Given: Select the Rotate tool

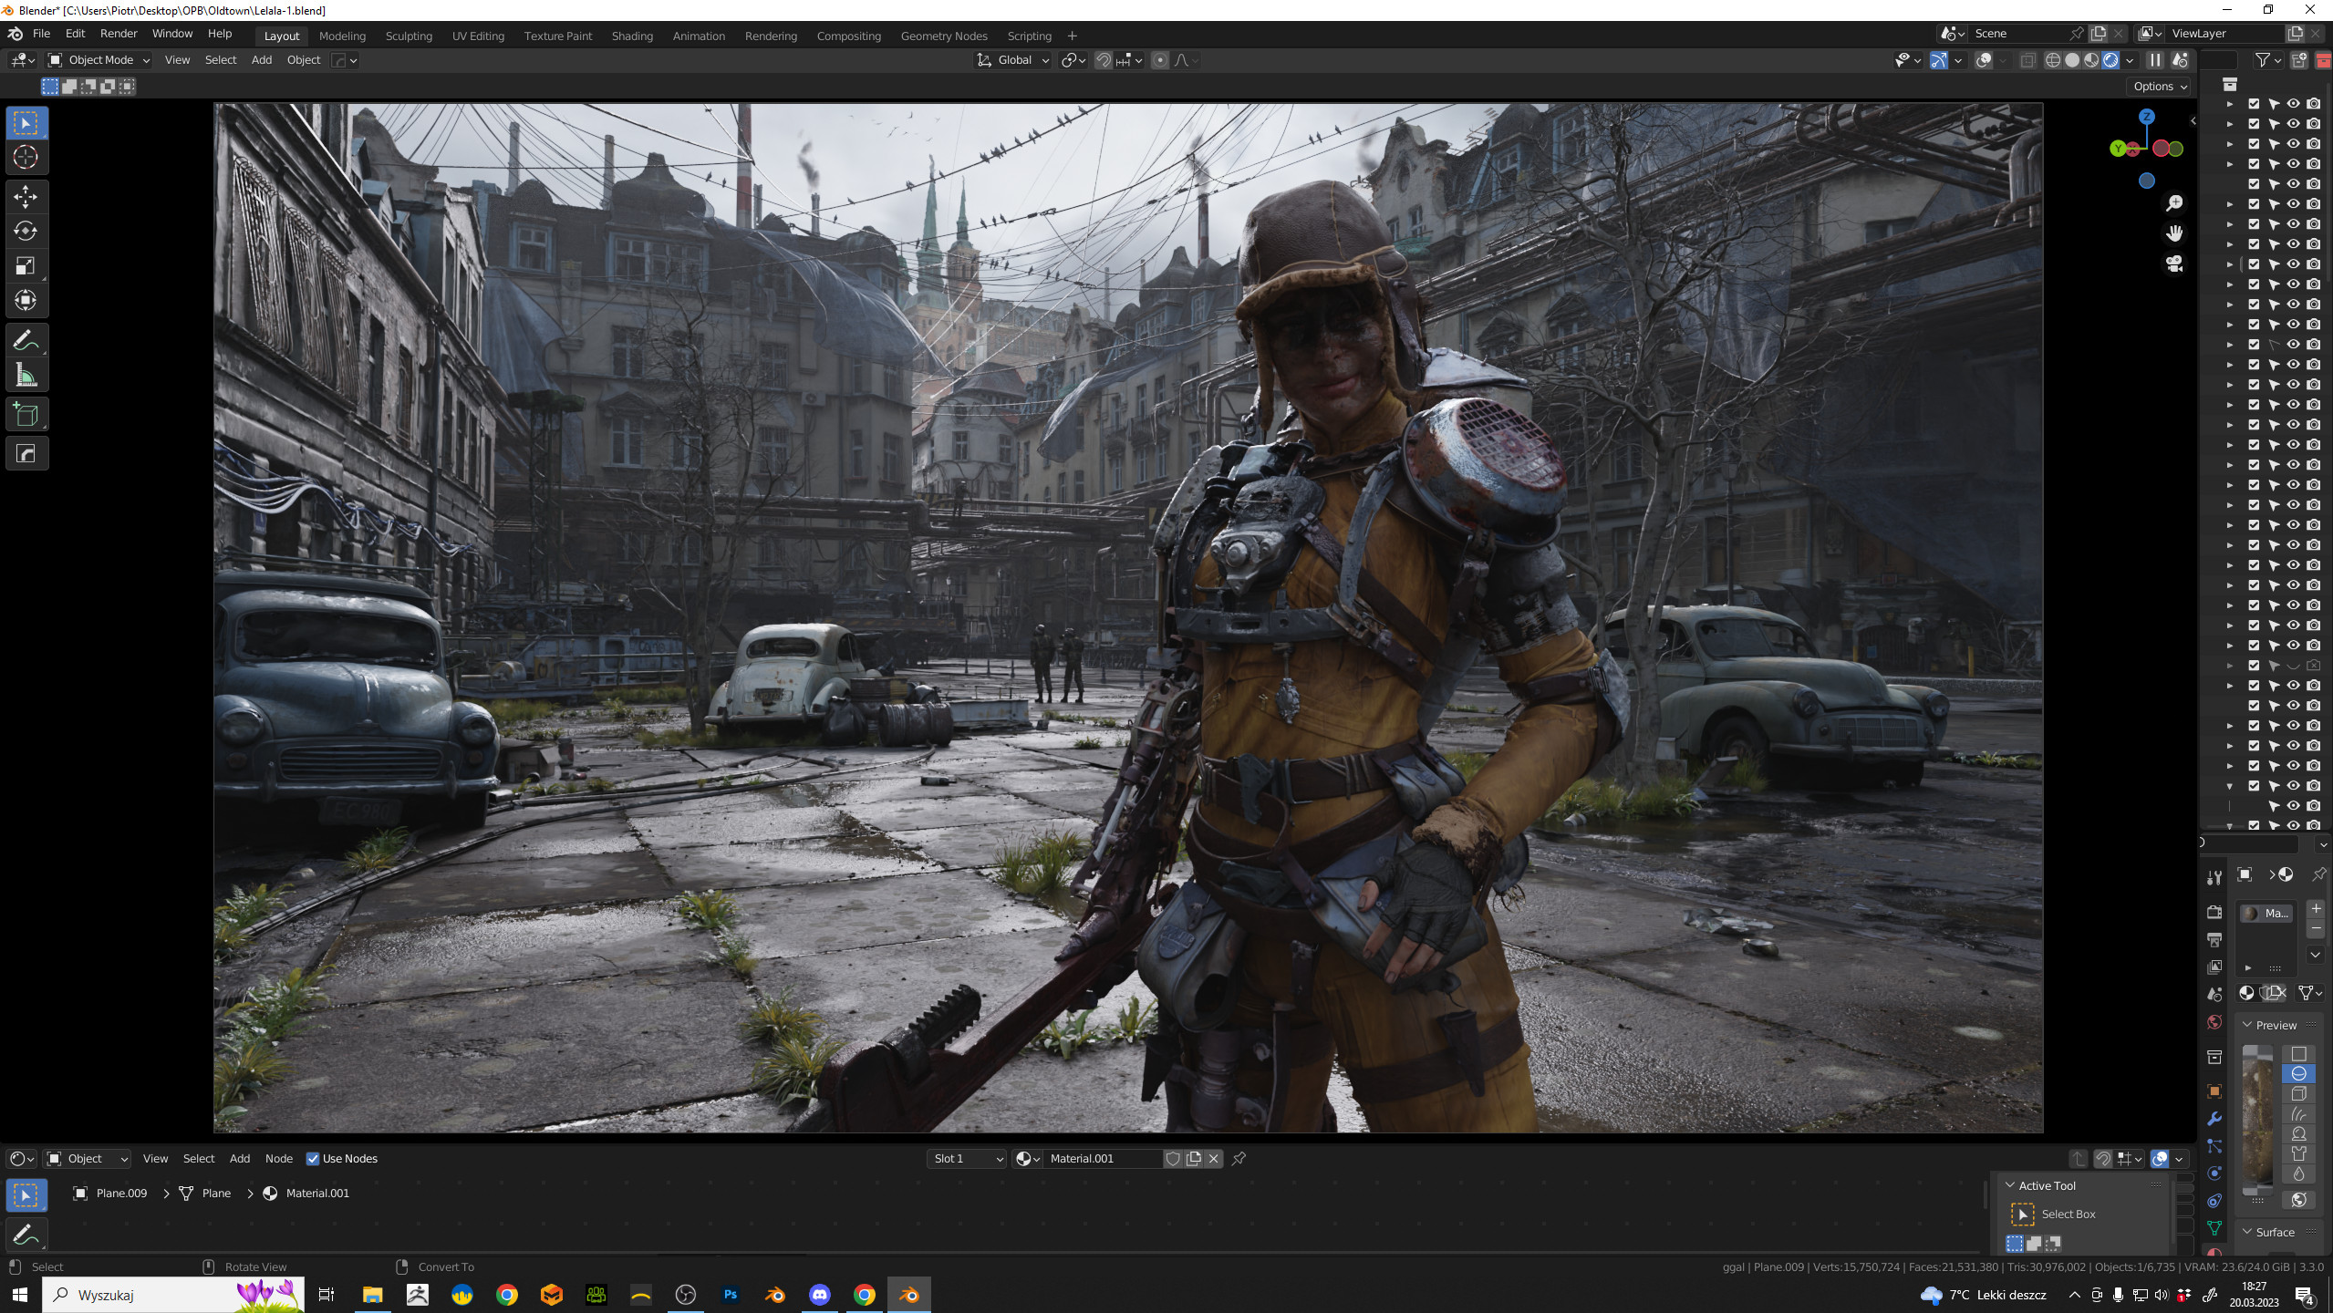Looking at the screenshot, I should pos(26,231).
